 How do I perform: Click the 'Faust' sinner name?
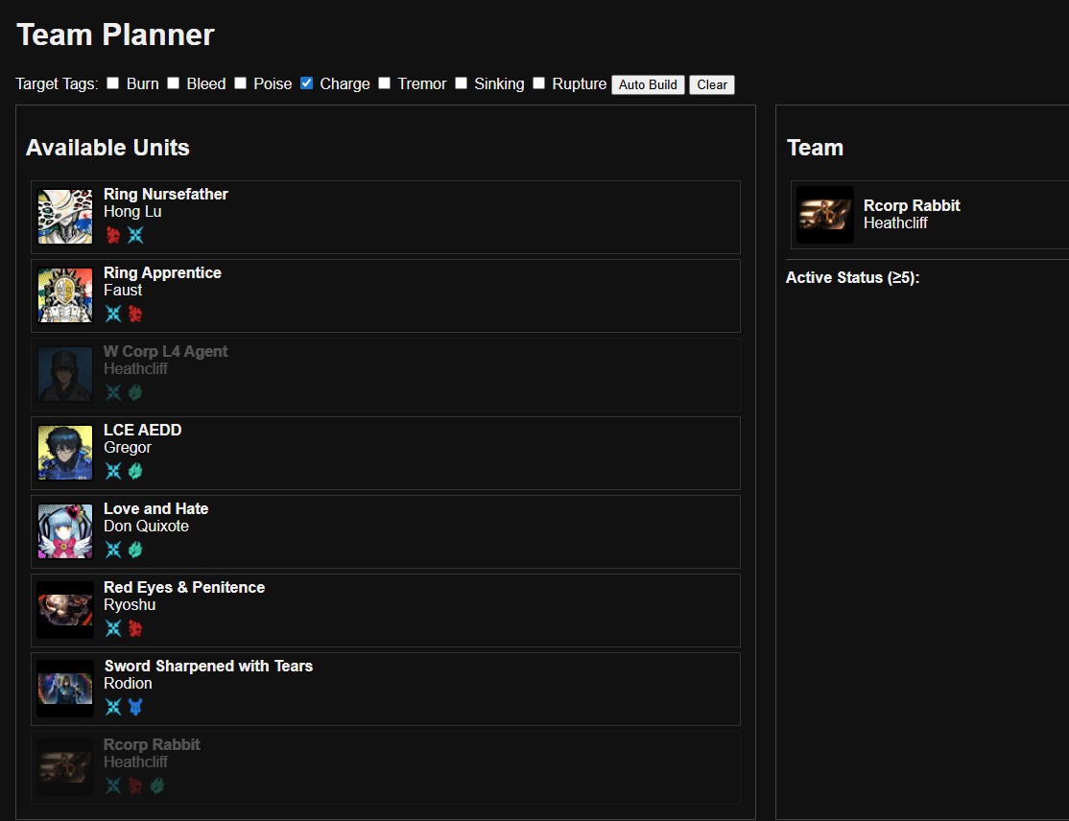(123, 291)
